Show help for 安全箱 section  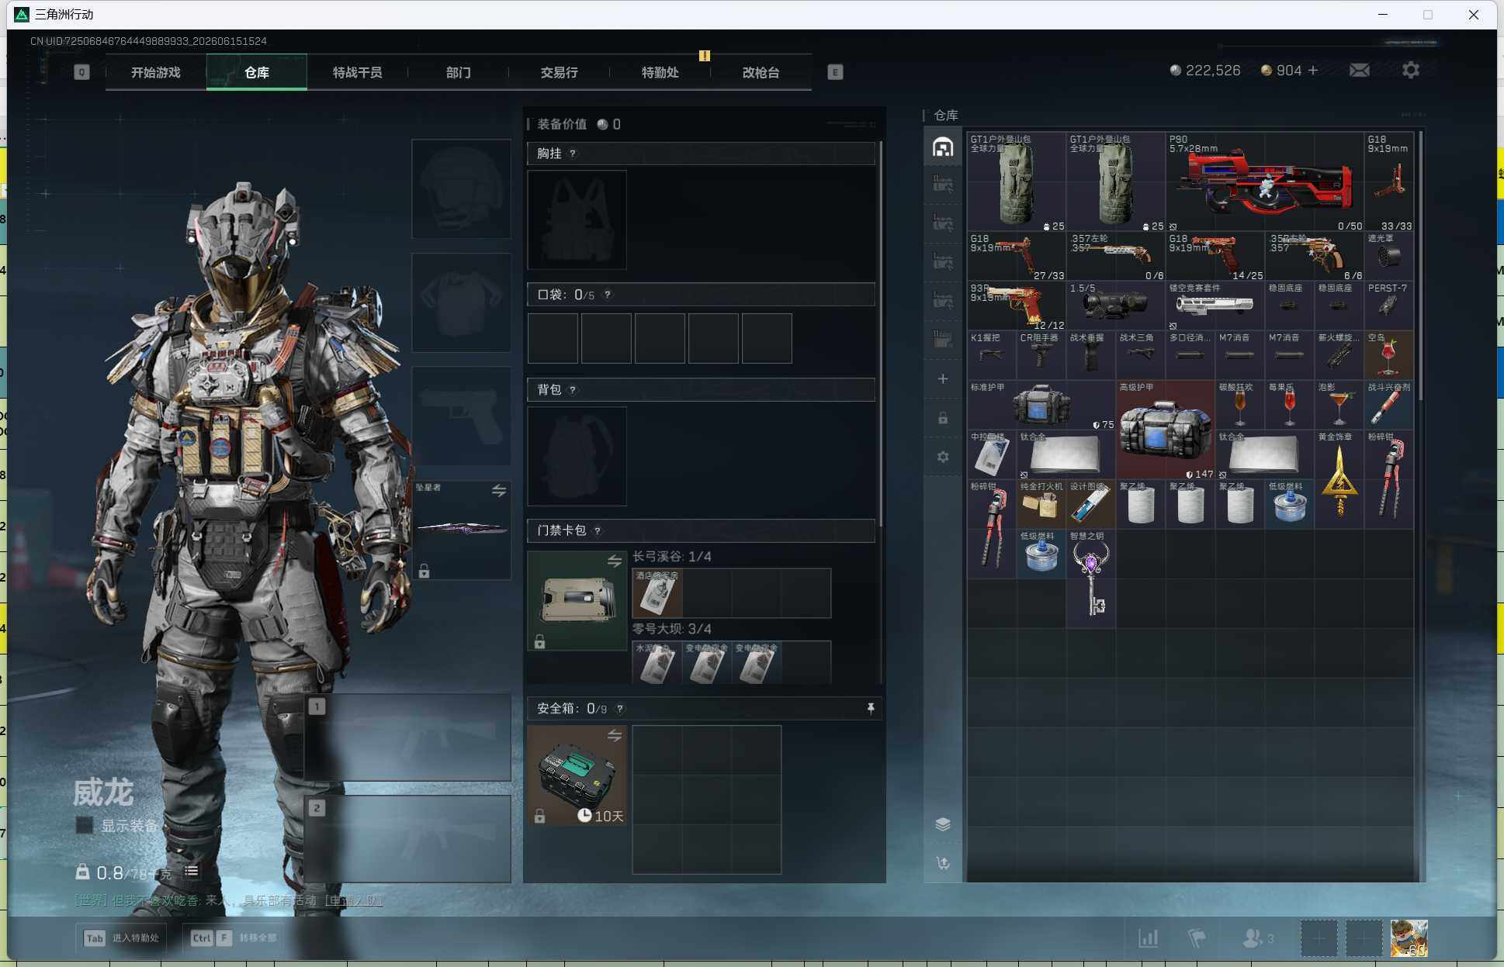620,708
